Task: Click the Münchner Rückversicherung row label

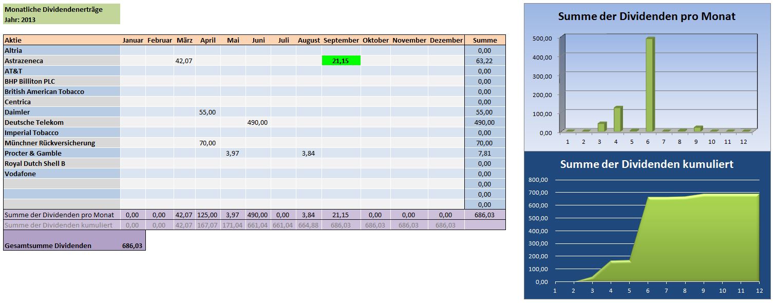Action: (x=62, y=143)
